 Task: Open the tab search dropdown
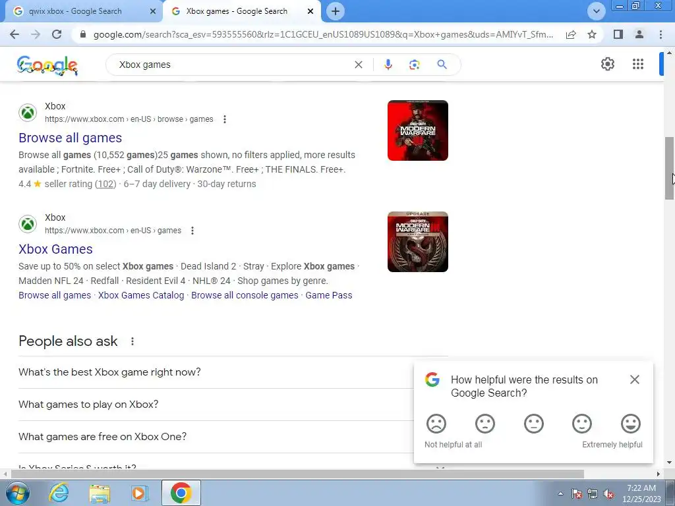pyautogui.click(x=596, y=11)
